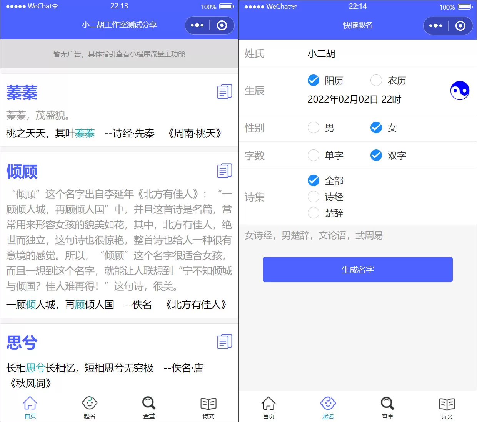The height and width of the screenshot is (422, 477).
Task: Close the 快捷取名 mini program via circle icon
Action: pos(460,26)
